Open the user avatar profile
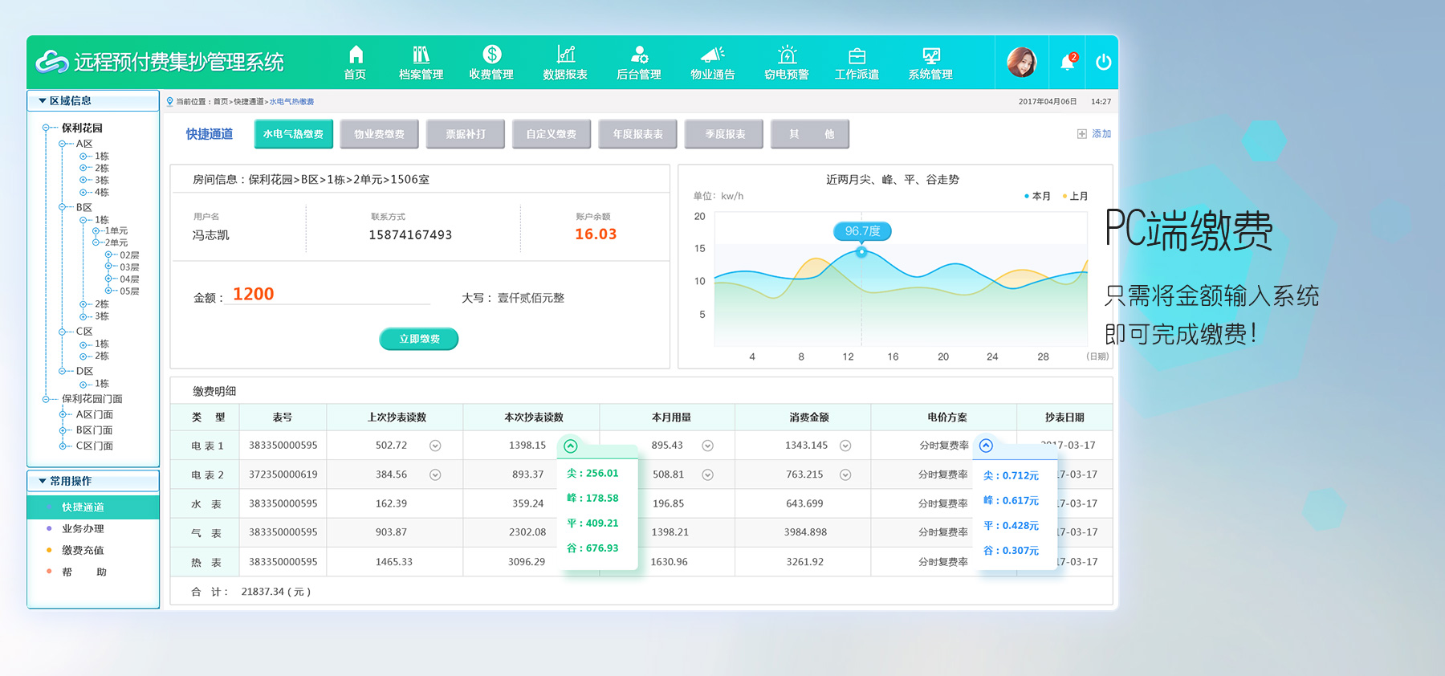The width and height of the screenshot is (1445, 676). click(x=1021, y=62)
